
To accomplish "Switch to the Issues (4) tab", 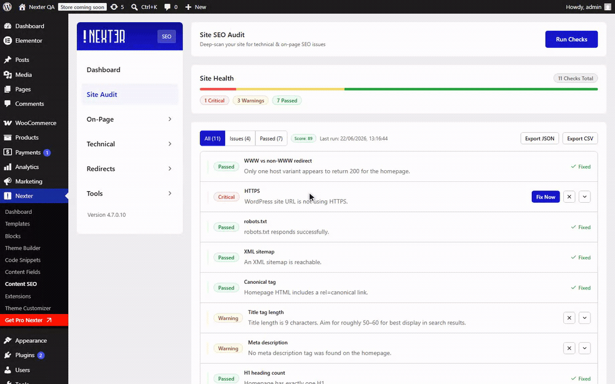I will point(240,138).
